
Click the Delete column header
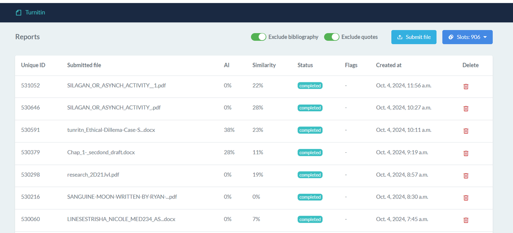click(x=471, y=65)
